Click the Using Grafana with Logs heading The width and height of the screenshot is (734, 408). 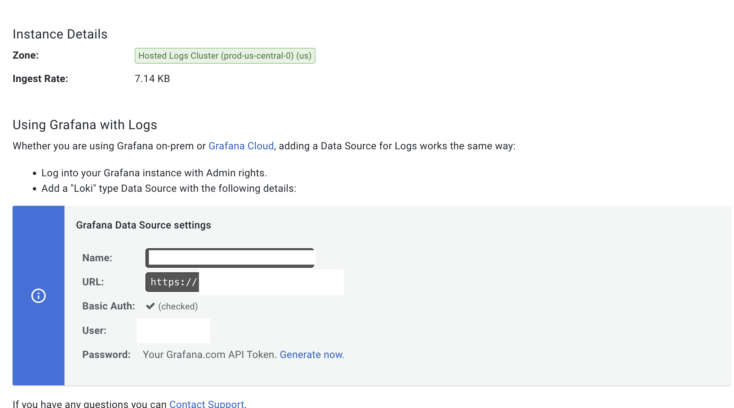(85, 125)
